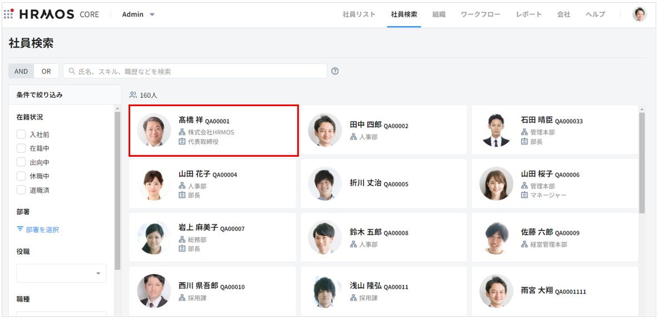Click the help question mark beside search
The height and width of the screenshot is (319, 659).
click(335, 71)
